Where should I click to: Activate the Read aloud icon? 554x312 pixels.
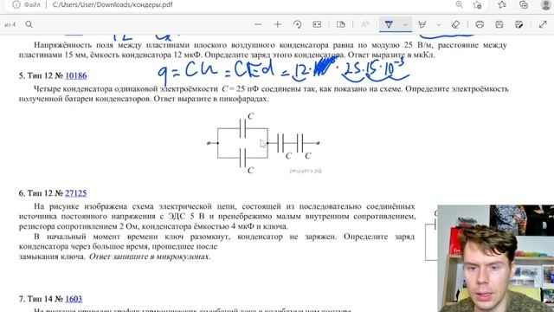[x=364, y=24]
